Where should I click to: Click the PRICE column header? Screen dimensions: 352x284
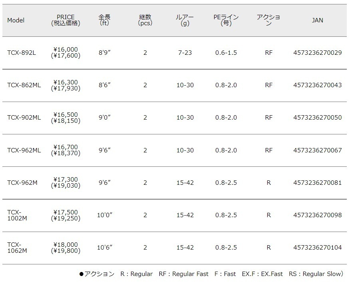(x=66, y=20)
